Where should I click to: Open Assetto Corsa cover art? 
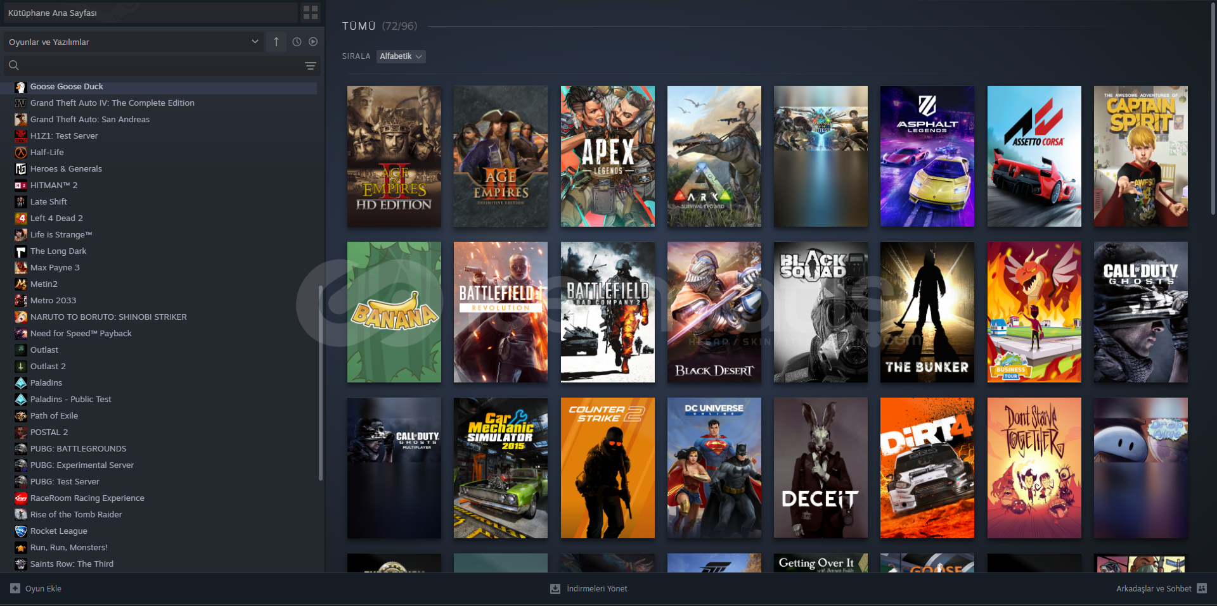tap(1034, 156)
